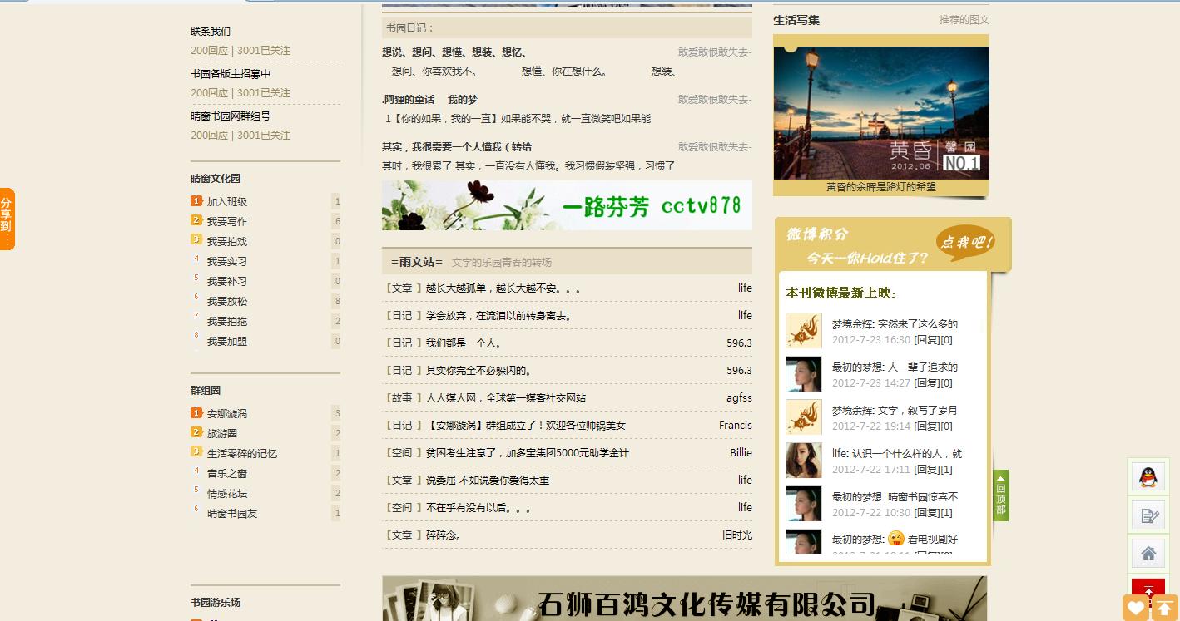
Task: Open the 旅游圈 group
Action: pos(222,434)
